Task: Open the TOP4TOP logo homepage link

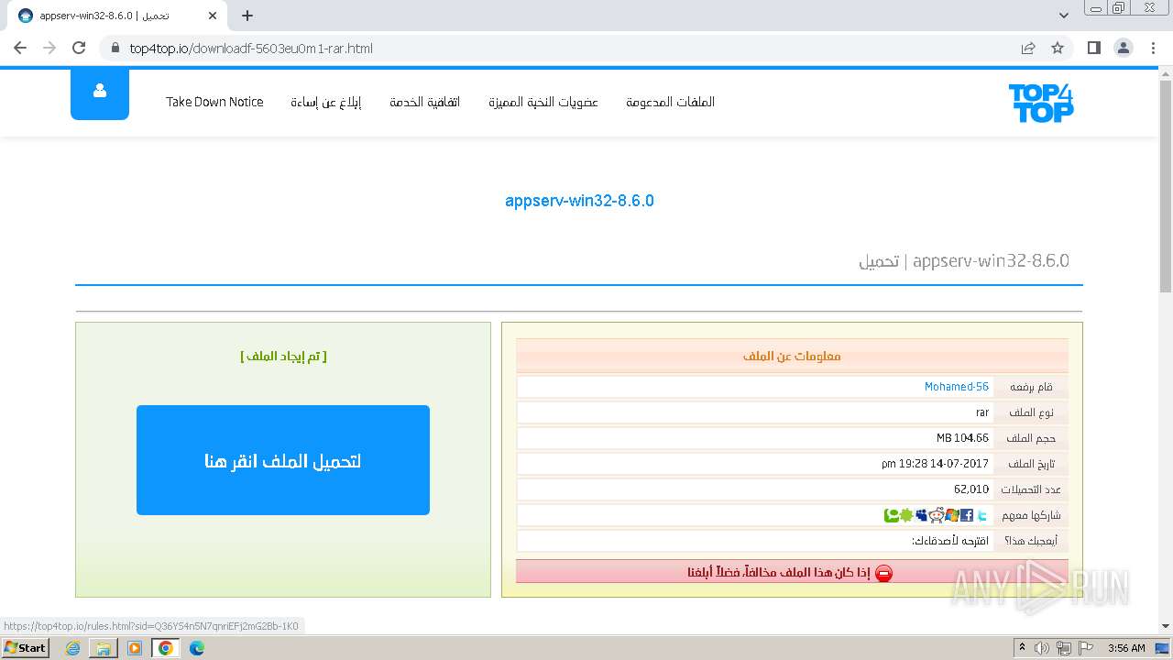Action: point(1041,103)
